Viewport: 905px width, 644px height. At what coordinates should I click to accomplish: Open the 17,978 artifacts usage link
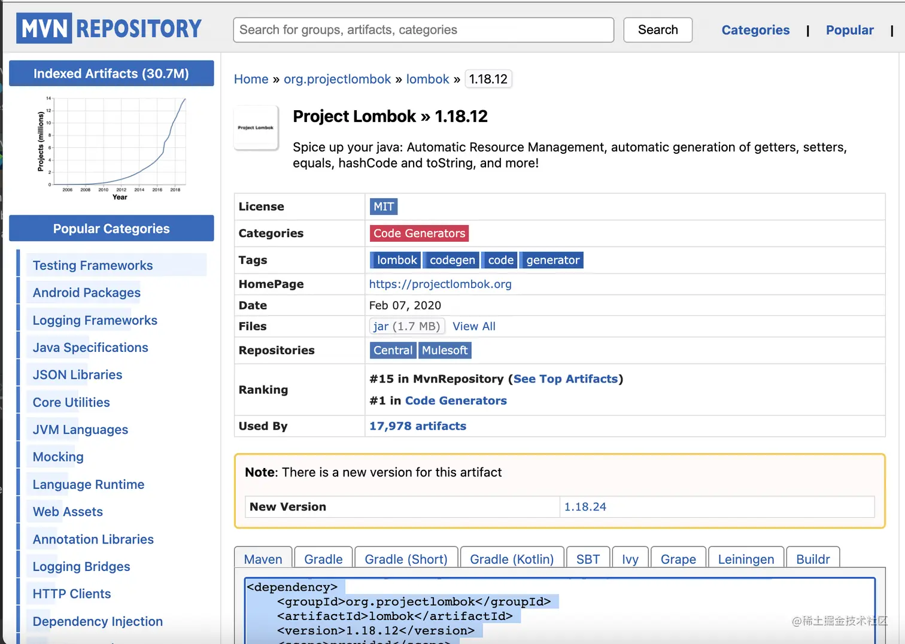click(418, 426)
